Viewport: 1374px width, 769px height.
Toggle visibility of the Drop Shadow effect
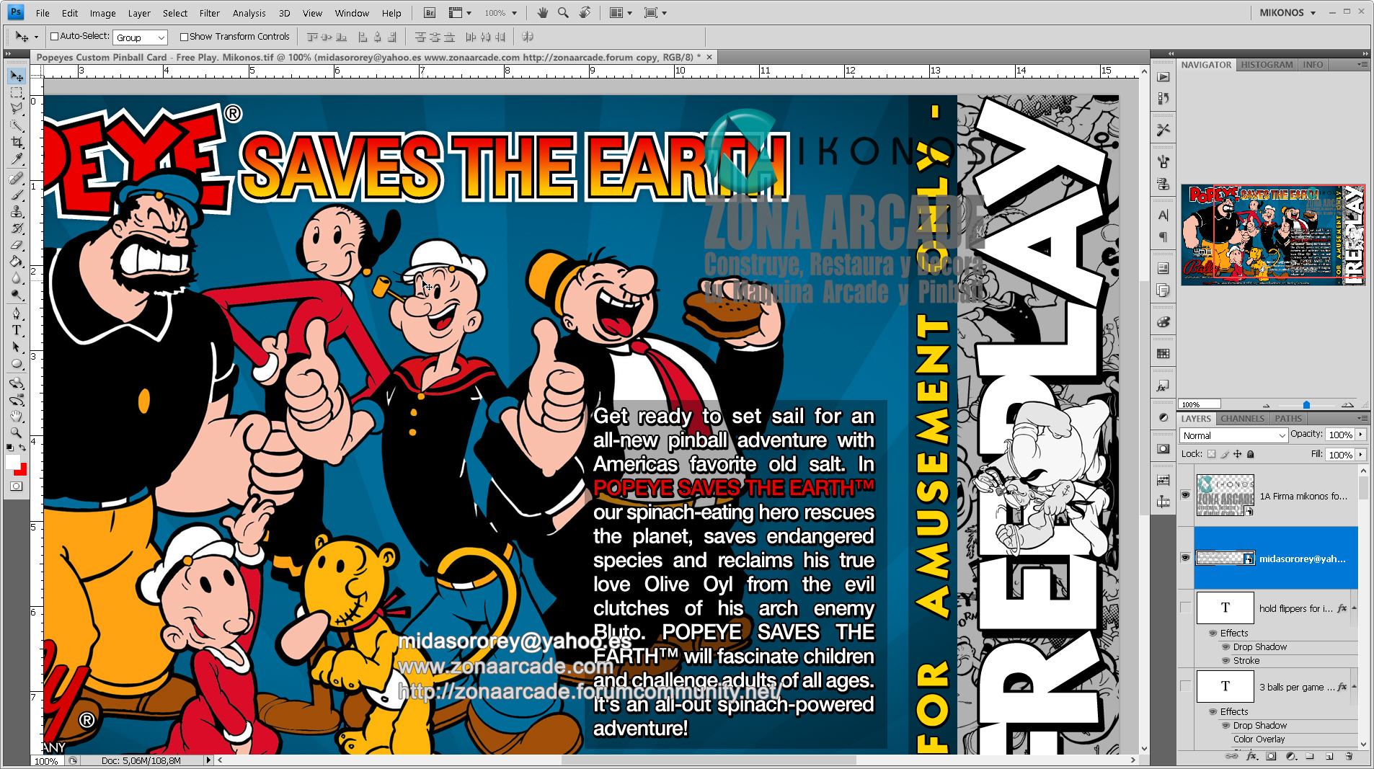click(1226, 647)
